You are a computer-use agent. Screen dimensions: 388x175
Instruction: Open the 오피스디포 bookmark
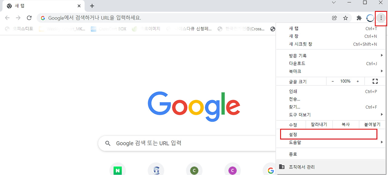19,29
